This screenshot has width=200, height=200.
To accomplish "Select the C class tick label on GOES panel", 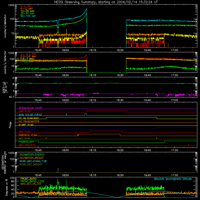I will (13, 78).
